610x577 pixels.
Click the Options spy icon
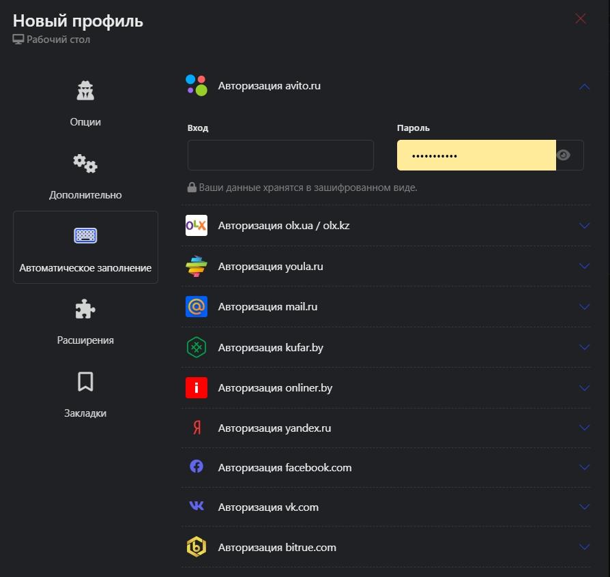pos(85,91)
